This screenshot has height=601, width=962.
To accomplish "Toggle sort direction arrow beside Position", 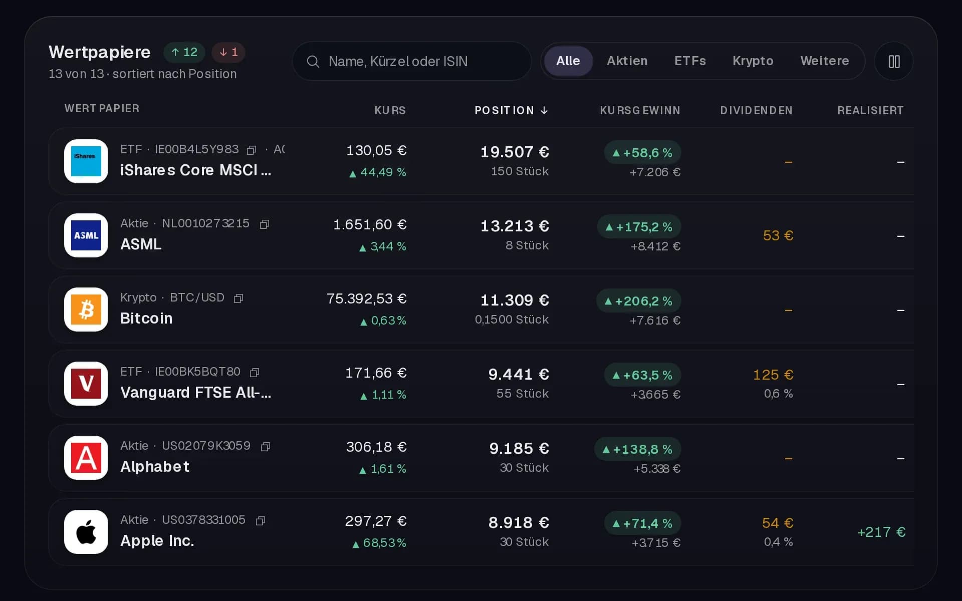I will point(545,110).
